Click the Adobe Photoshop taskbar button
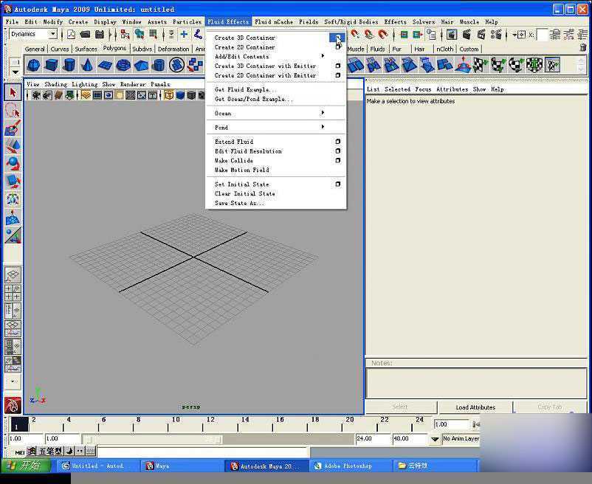The width and height of the screenshot is (592, 484). tap(348, 466)
